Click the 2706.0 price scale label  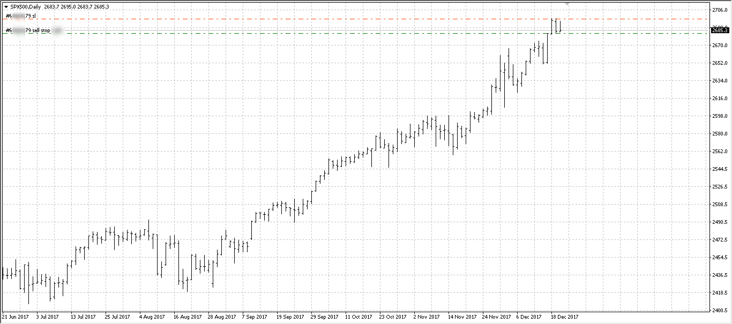coord(719,10)
